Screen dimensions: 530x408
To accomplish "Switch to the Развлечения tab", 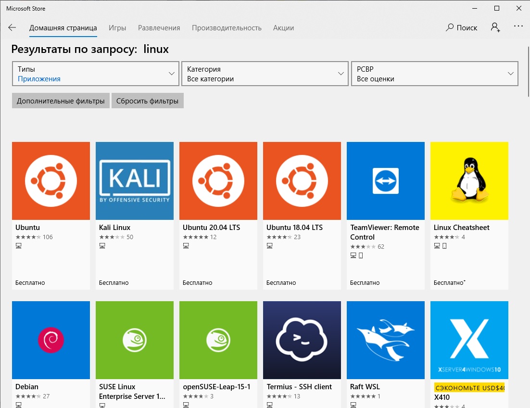I will tap(159, 28).
